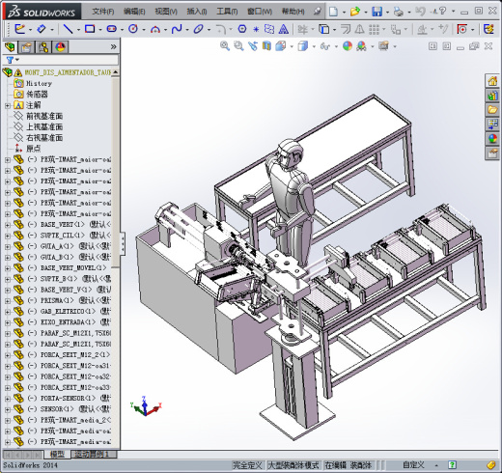Select the Smart Dimension tool

pos(42,29)
